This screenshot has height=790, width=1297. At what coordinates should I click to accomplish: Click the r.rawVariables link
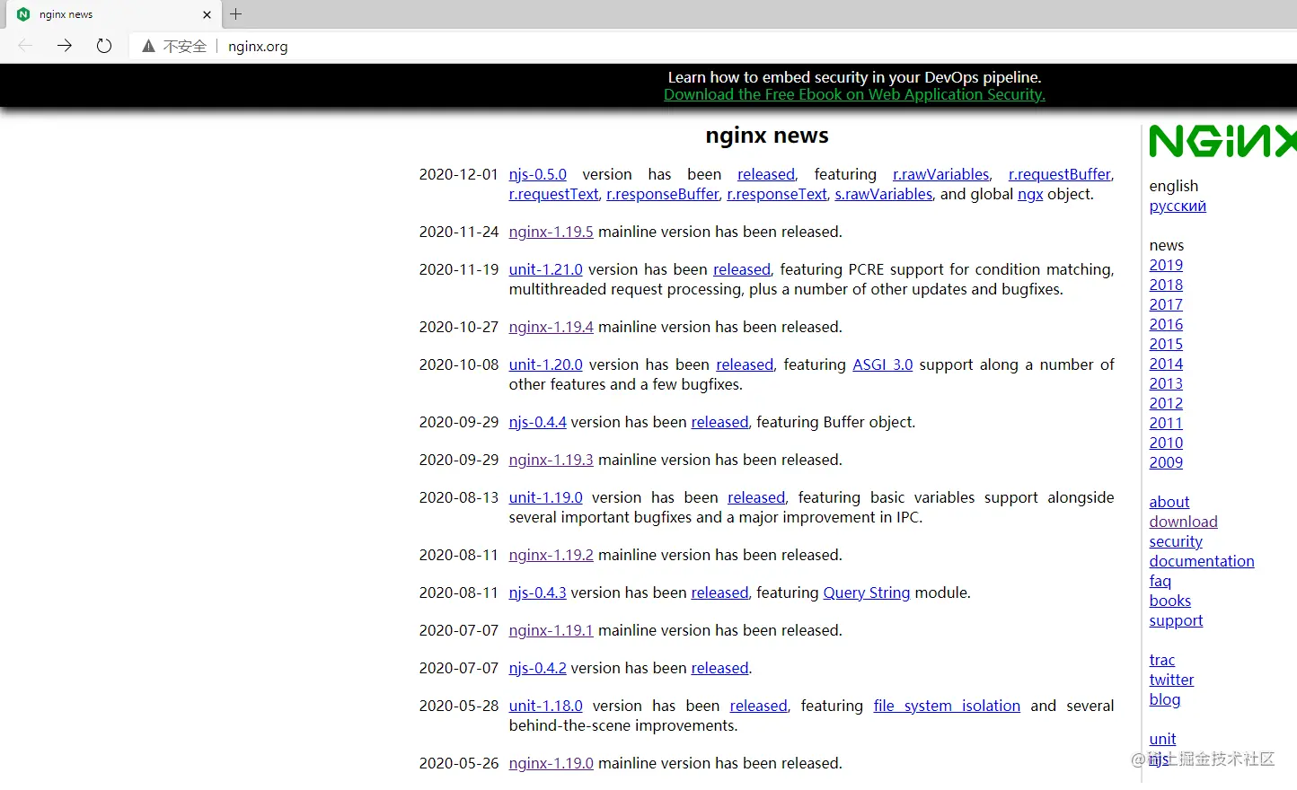(x=940, y=175)
